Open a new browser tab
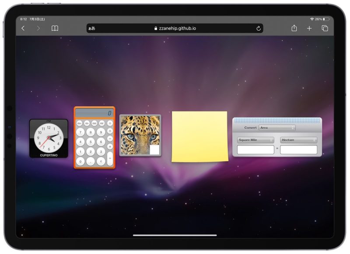The width and height of the screenshot is (350, 254). pyautogui.click(x=309, y=28)
